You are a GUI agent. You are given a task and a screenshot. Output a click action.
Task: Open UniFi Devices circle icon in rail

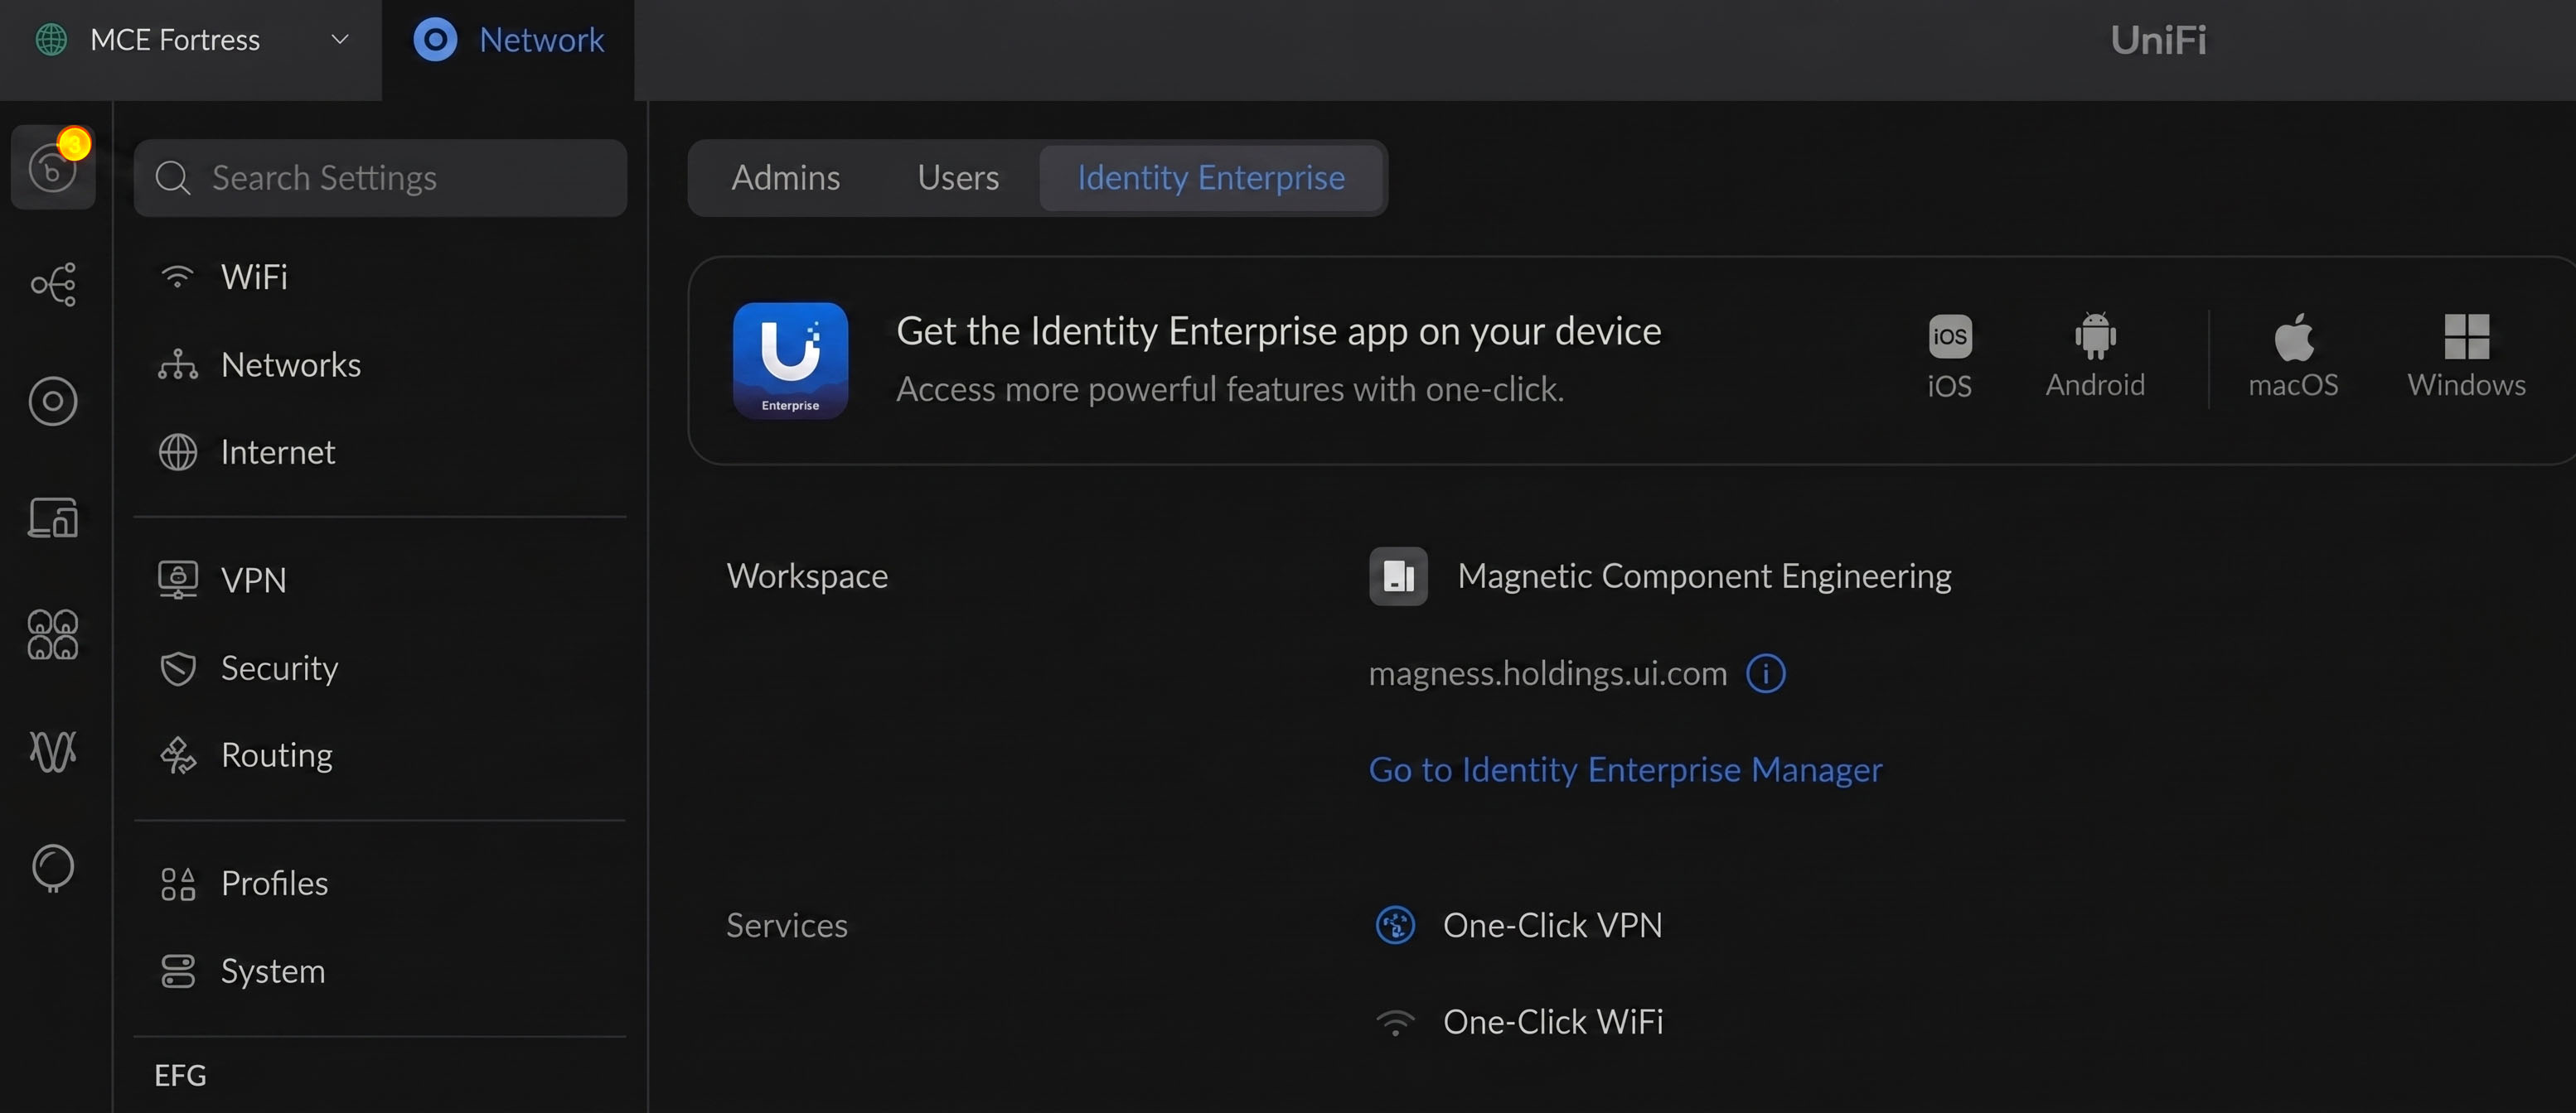coord(53,401)
